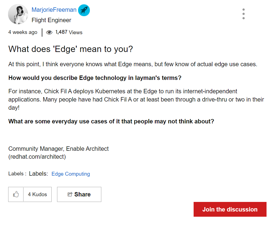
Task: Click the 'At this point' opening paragraph
Action: (x=133, y=64)
